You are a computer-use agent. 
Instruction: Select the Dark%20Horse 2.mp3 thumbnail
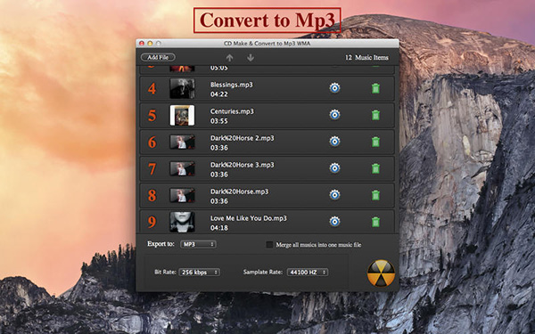(182, 142)
